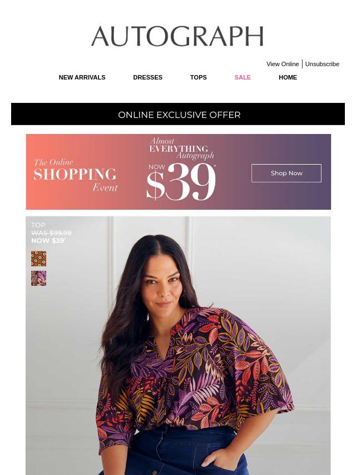Open the pink SALE menu link
Image resolution: width=356 pixels, height=475 pixels.
pyautogui.click(x=243, y=77)
